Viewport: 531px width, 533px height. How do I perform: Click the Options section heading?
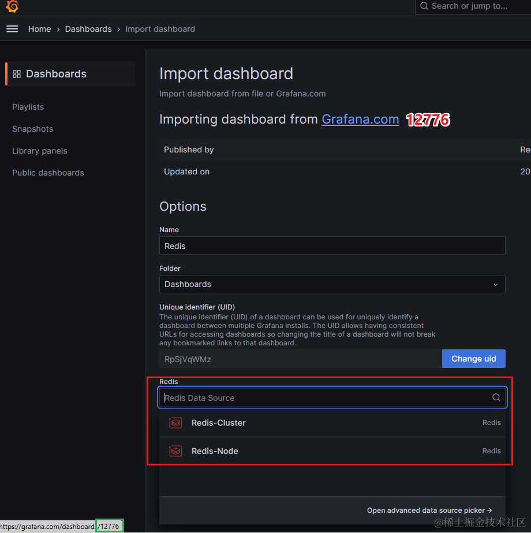(x=183, y=206)
